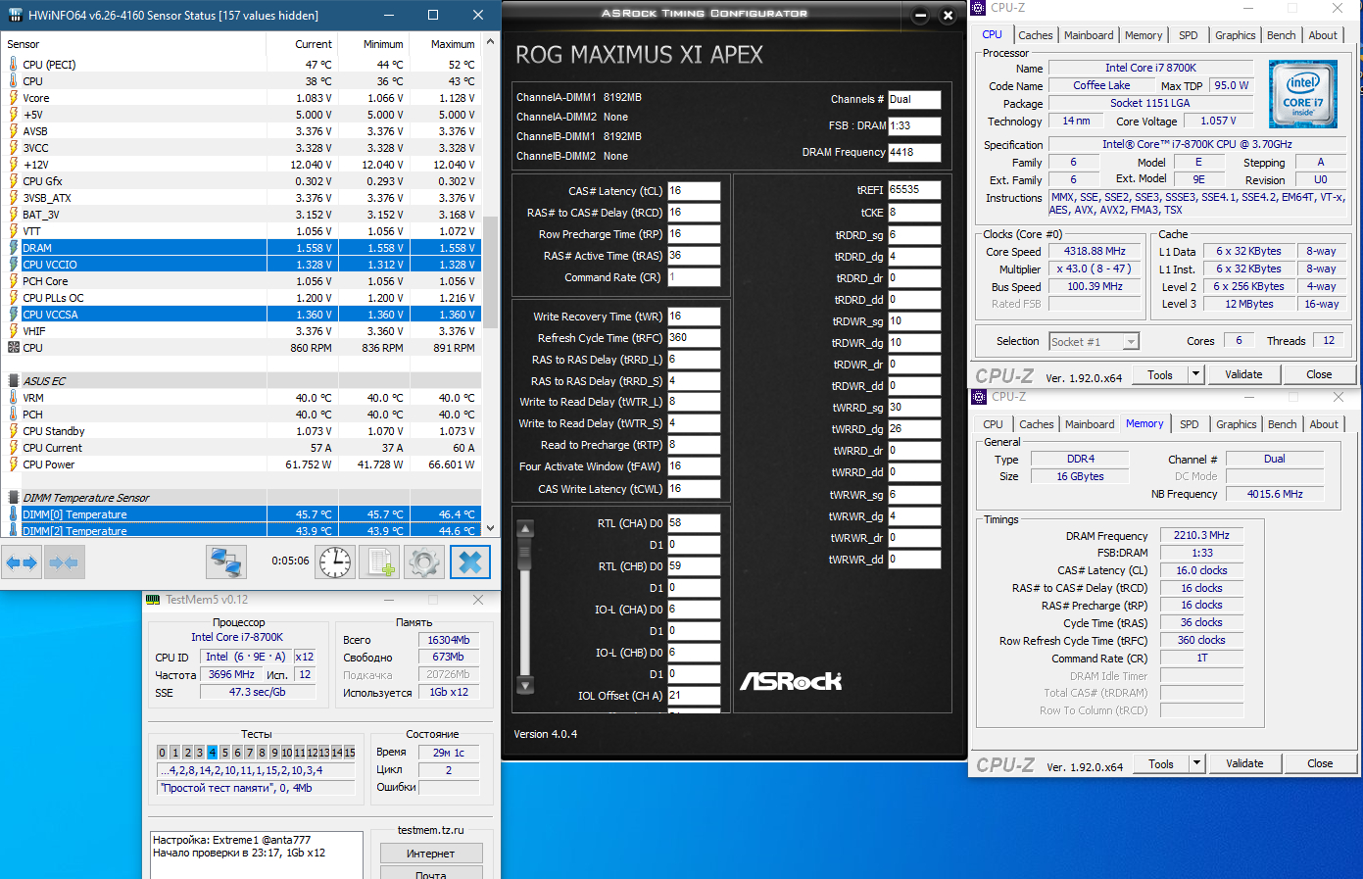1363x879 pixels.
Task: Click RTL (CHA) D0 field showing 58
Action: coord(694,523)
